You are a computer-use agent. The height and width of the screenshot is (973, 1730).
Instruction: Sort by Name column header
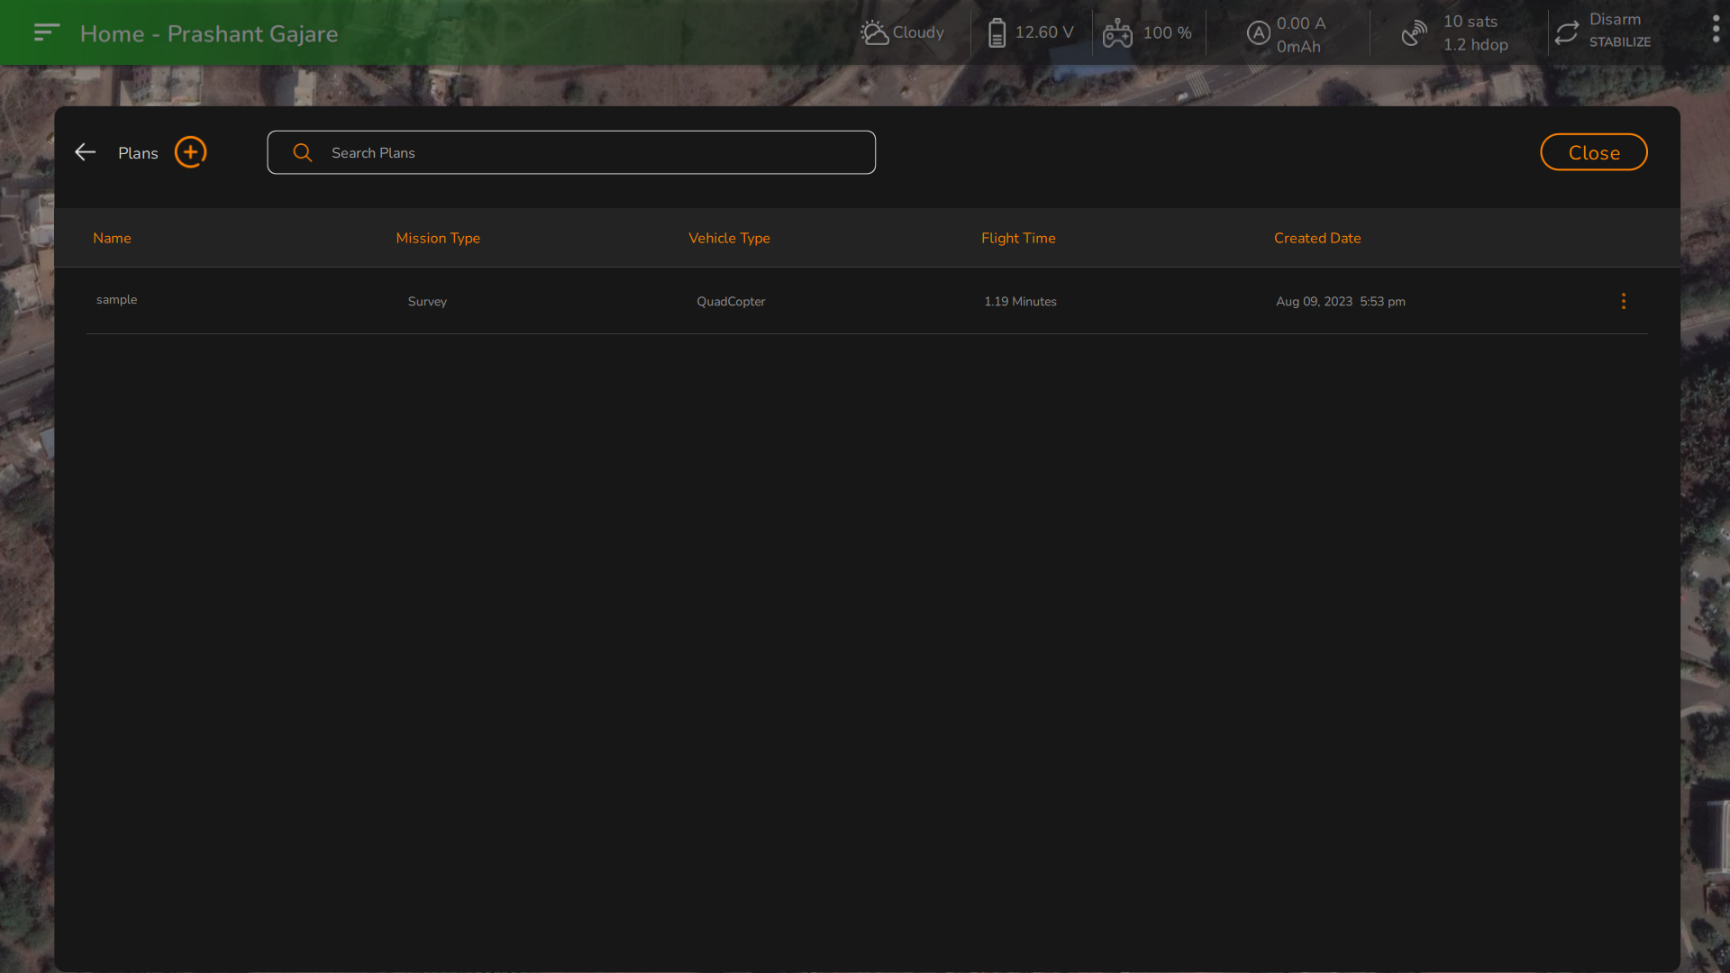point(112,238)
